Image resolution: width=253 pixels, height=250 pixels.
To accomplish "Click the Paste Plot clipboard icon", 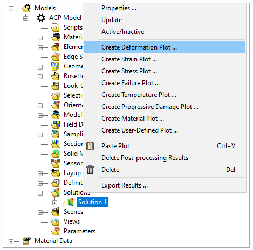I will 90,146.
